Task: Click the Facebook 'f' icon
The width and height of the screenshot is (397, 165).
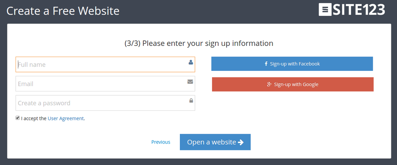Action: pyautogui.click(x=266, y=64)
